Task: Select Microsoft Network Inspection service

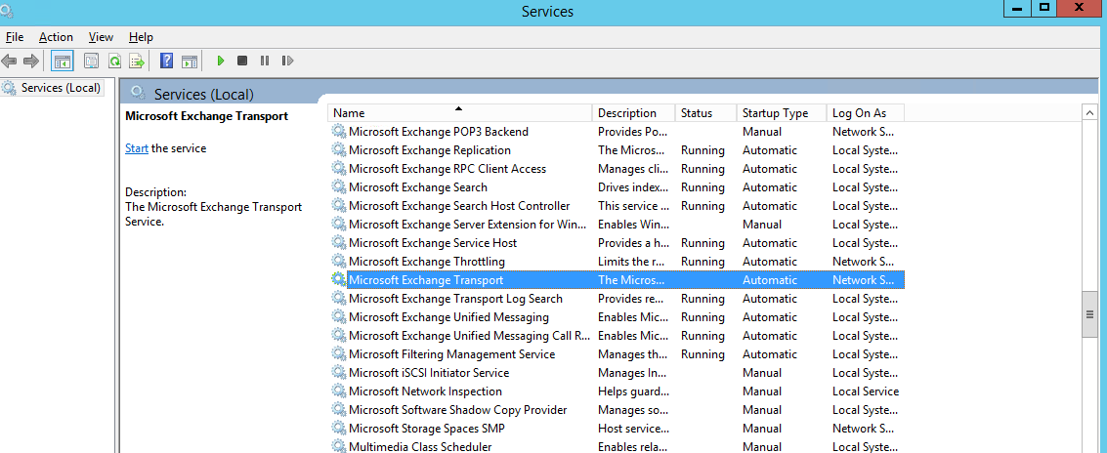Action: pos(425,391)
